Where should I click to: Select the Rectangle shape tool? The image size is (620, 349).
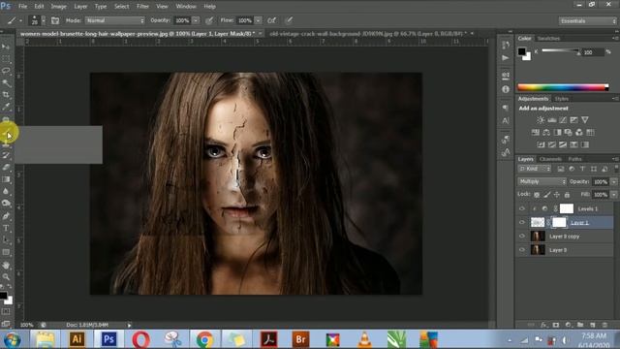(x=6, y=252)
